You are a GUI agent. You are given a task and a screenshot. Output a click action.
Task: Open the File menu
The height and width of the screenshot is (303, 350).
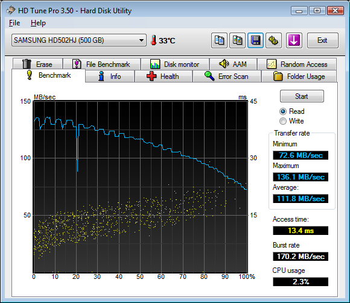(14, 23)
